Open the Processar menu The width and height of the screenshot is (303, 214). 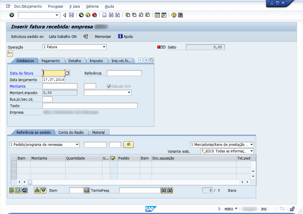coord(55,6)
